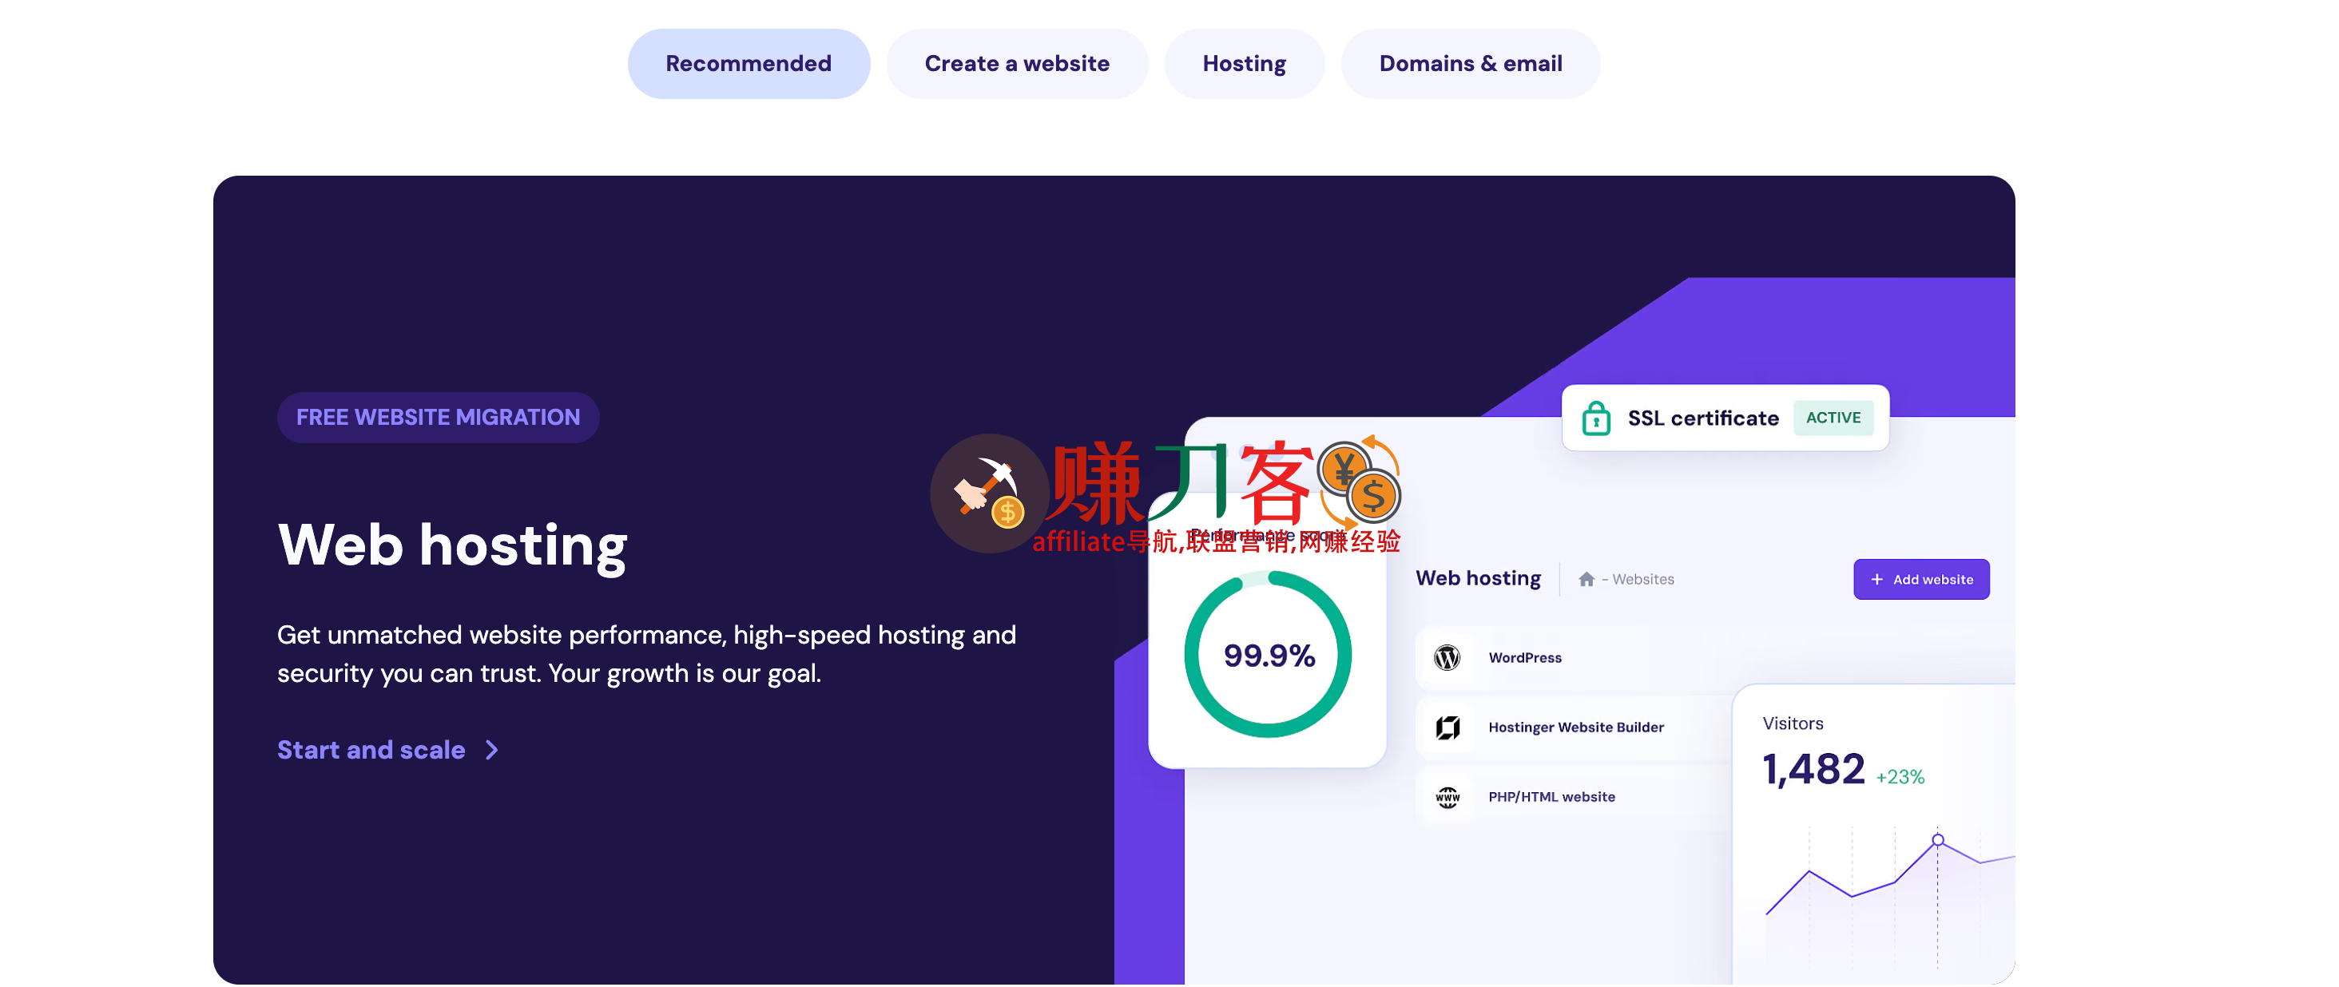Viewport: 2339px width, 987px height.
Task: Click the pickaxe coin watermark logo
Action: 989,493
